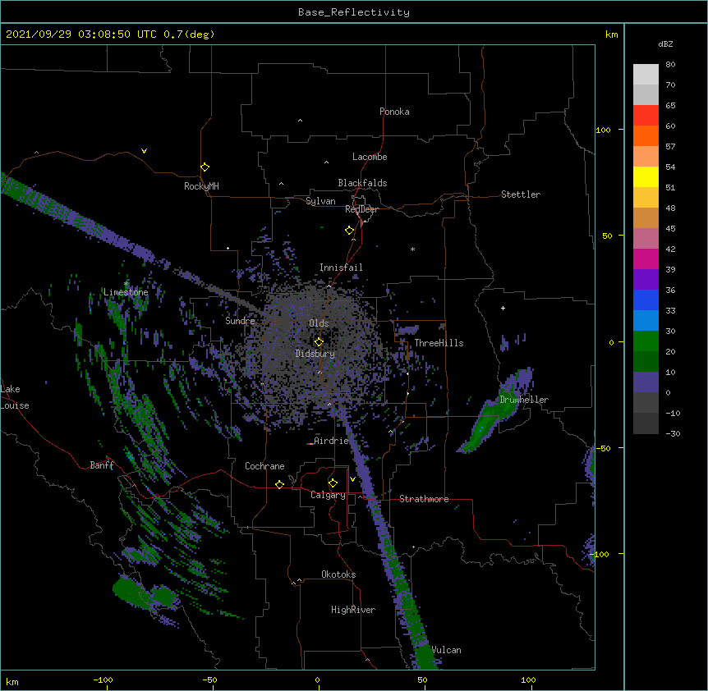Click the Limestone label on the map
708x691 pixels.
pyautogui.click(x=126, y=292)
